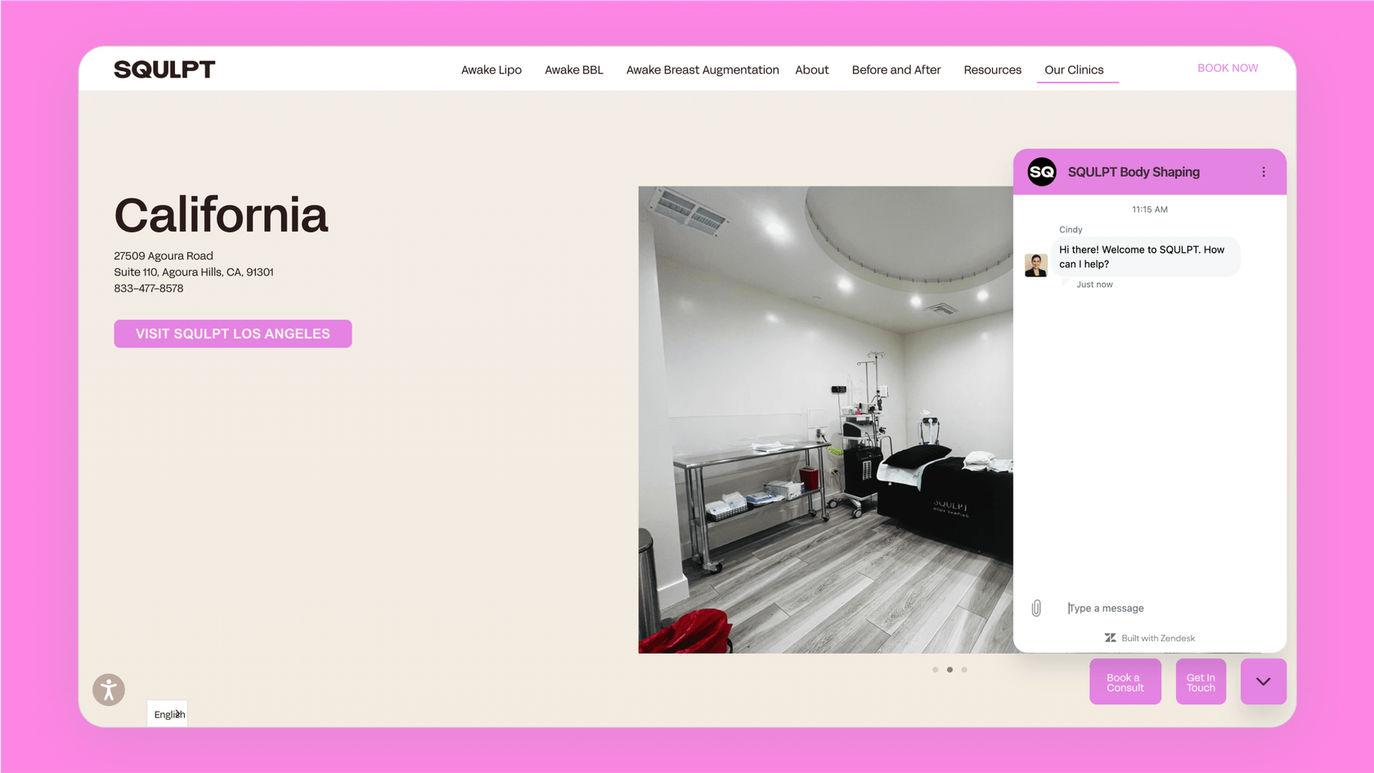Select the Before and After menu item
This screenshot has height=773, width=1374.
[896, 70]
